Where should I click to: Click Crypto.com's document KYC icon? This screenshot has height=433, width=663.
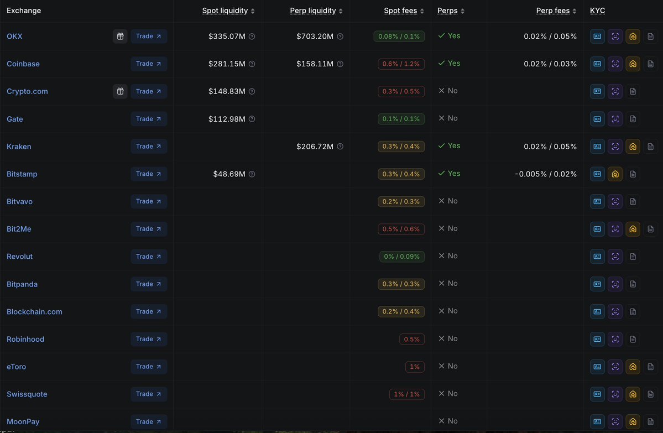pyautogui.click(x=633, y=91)
